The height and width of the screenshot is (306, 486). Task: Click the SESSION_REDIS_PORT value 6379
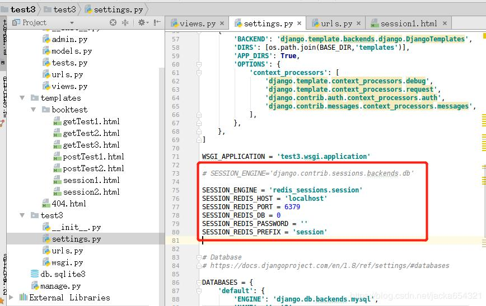tap(292, 207)
